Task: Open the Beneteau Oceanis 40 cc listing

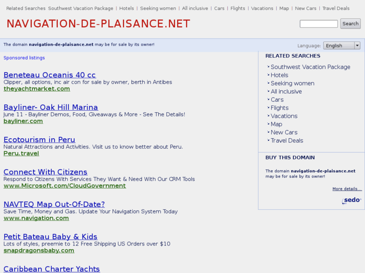Action: pyautogui.click(x=50, y=75)
